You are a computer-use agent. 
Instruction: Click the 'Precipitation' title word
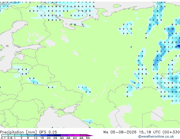click(12, 132)
